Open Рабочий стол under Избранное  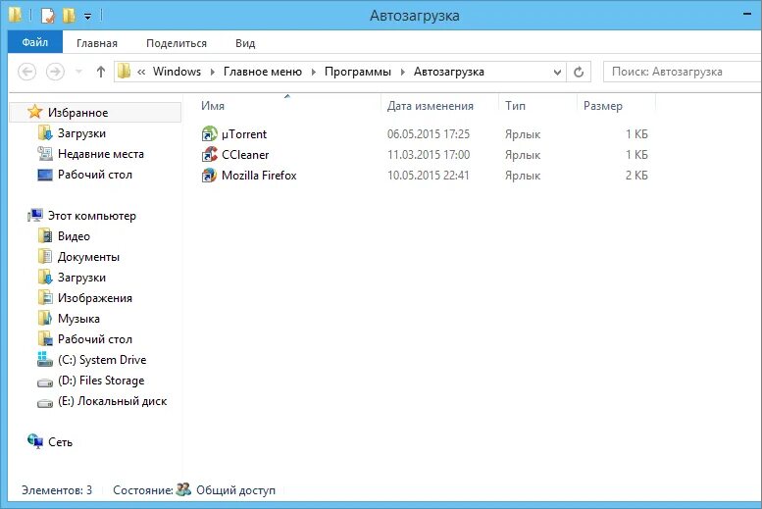click(x=95, y=175)
